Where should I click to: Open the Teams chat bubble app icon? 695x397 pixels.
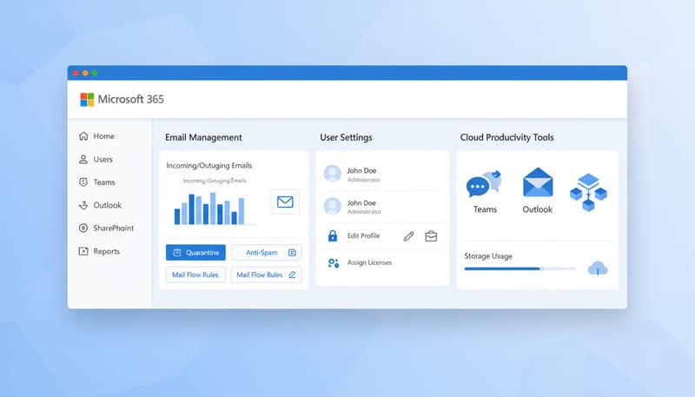(484, 184)
